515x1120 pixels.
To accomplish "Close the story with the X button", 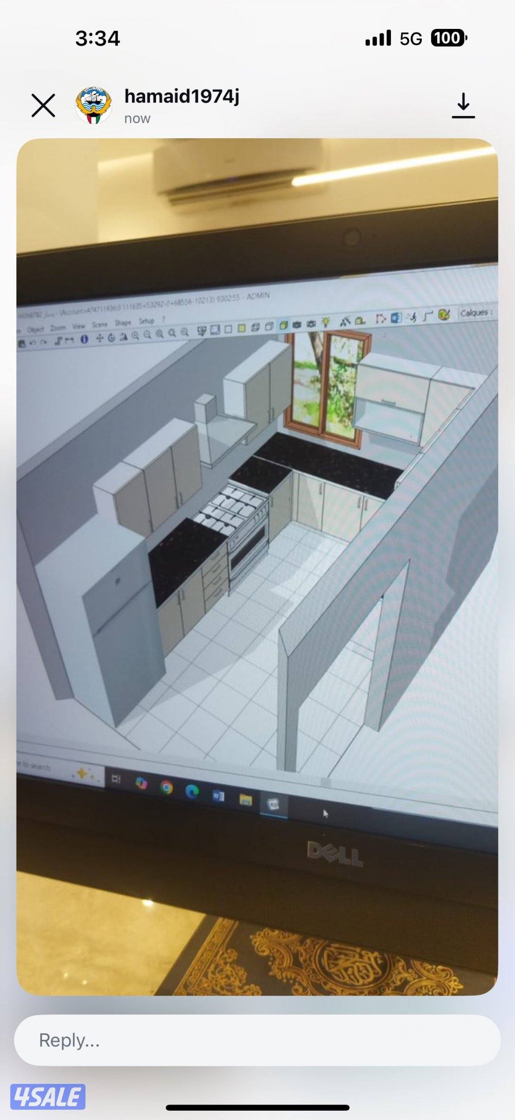I will pos(43,106).
